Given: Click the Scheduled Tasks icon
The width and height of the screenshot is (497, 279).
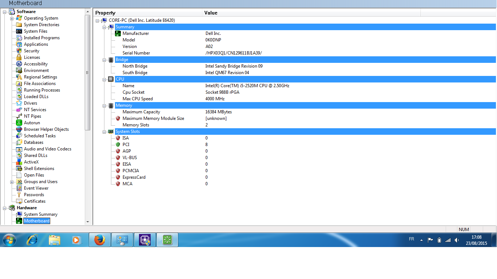Looking at the screenshot, I should click(19, 136).
